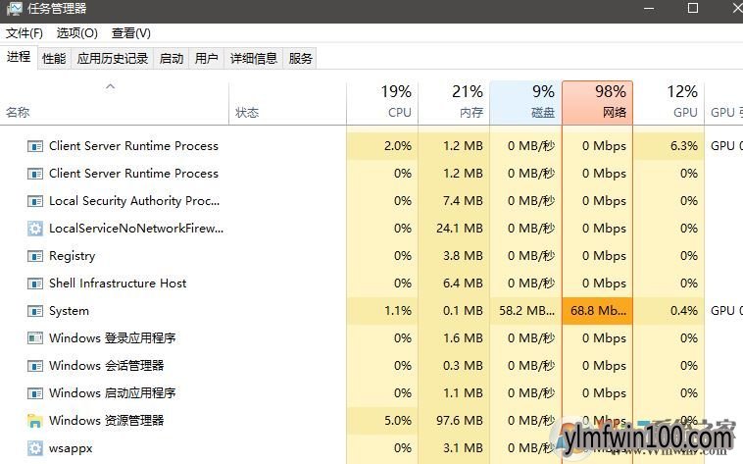
Task: Click icon of Windows 会话管理器
Action: pos(35,366)
